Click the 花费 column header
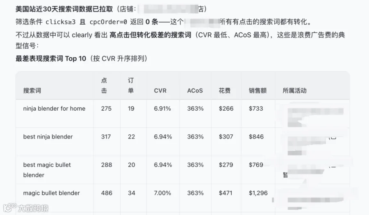Screen dimensions: 369x215 [225, 91]
